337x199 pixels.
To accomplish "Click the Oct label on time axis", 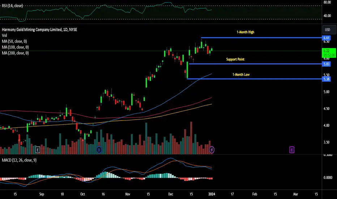I will tap(82, 194).
